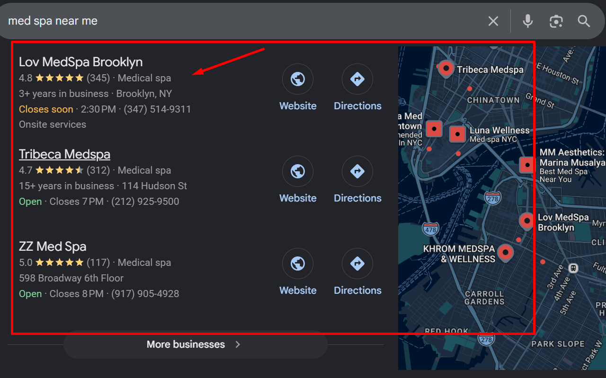Open Tribeca Medspa Website globe icon
The width and height of the screenshot is (606, 378).
[x=298, y=171]
